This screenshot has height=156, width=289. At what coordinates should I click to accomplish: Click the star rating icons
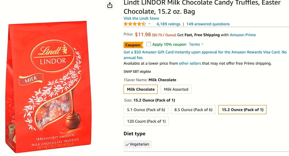134,24
